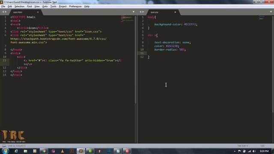
Task: Open the View menu
Action: [x=37, y=6]
